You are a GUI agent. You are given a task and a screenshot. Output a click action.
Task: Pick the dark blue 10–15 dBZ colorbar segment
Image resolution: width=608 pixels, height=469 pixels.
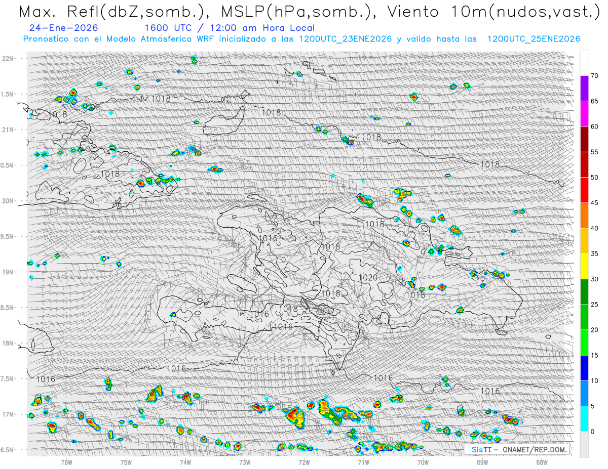pos(584,368)
